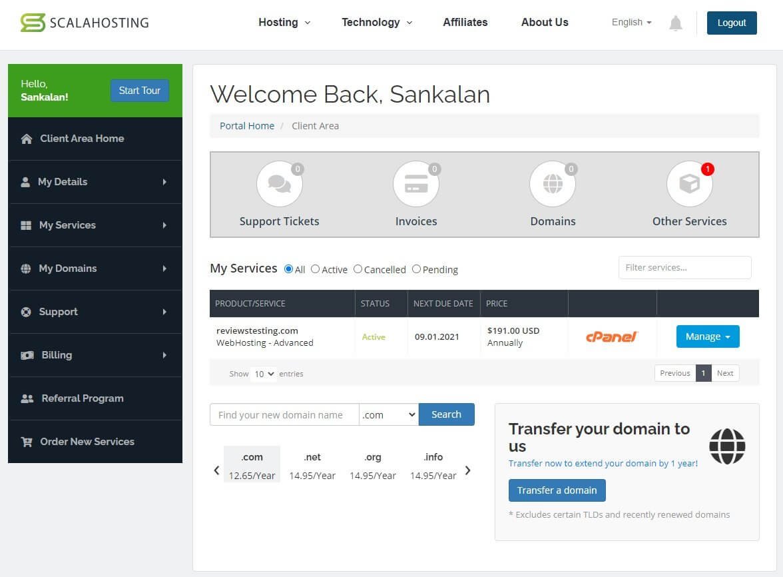This screenshot has height=577, width=783.
Task: Open the show entries count dropdown
Action: tap(264, 374)
